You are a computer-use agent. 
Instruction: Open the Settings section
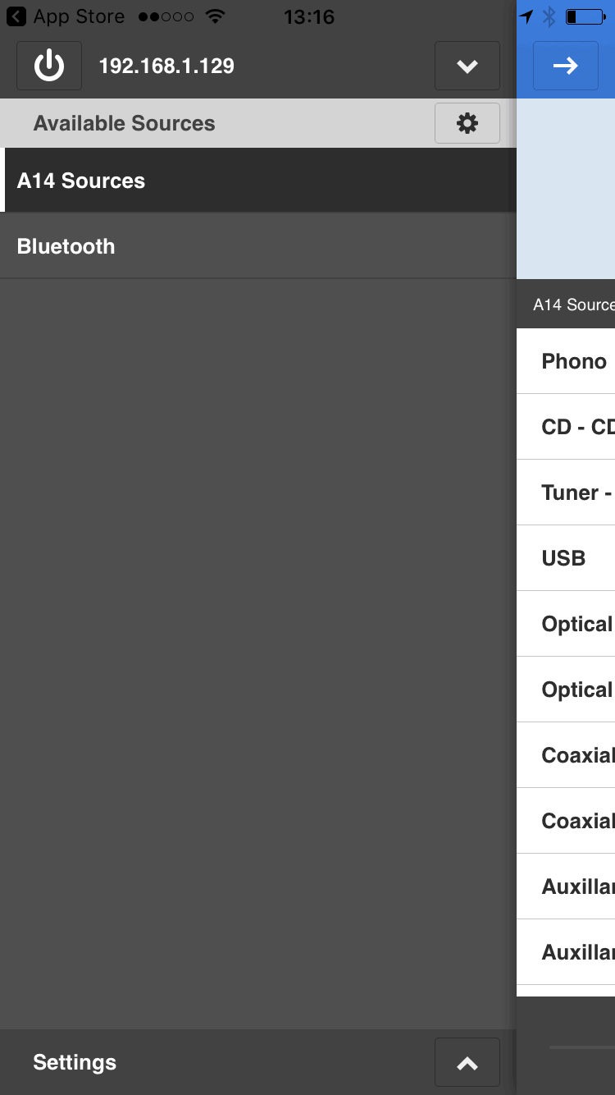tap(75, 1062)
